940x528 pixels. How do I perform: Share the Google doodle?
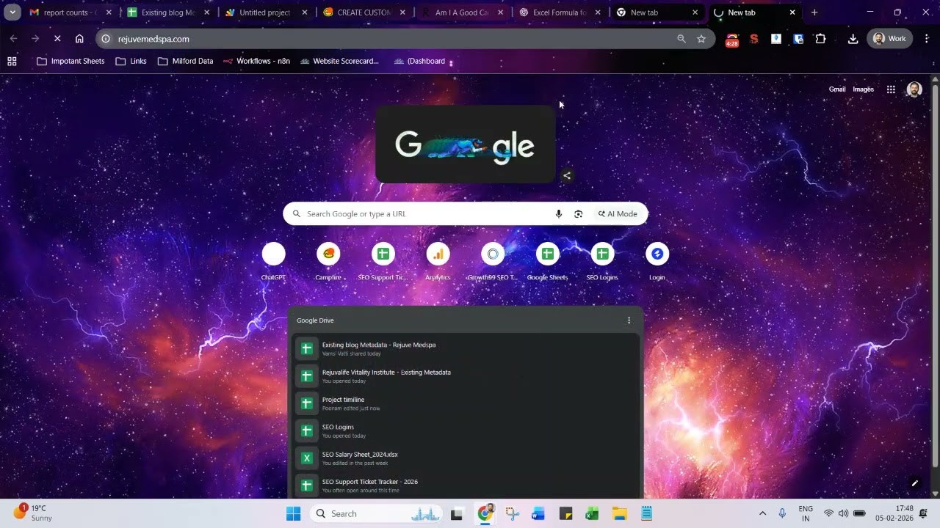(x=567, y=176)
